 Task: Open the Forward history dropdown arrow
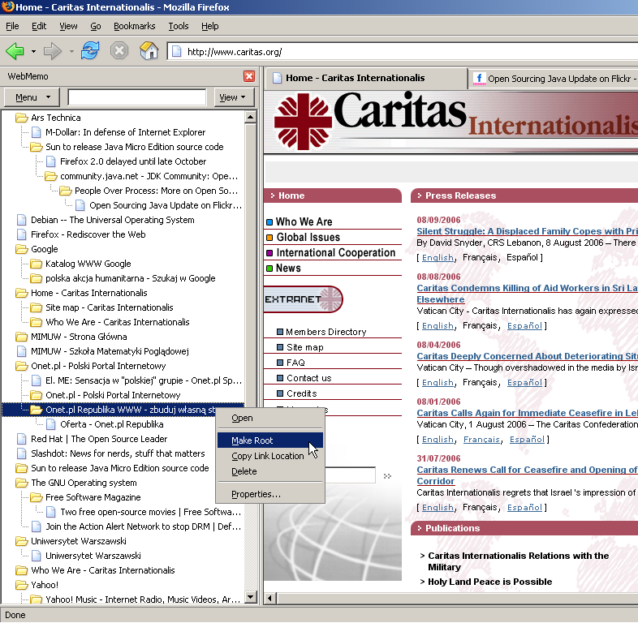click(x=71, y=52)
